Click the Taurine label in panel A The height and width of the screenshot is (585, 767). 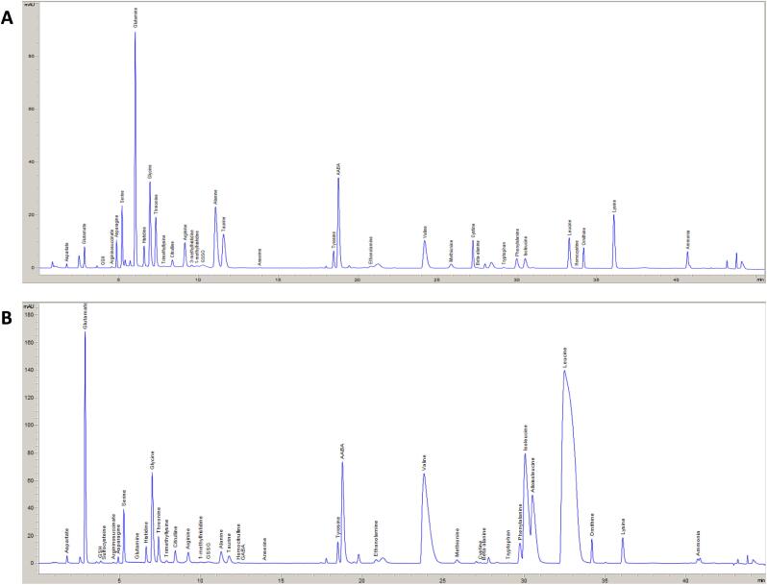pyautogui.click(x=224, y=224)
